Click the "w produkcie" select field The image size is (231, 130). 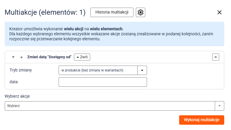[x=98, y=70]
